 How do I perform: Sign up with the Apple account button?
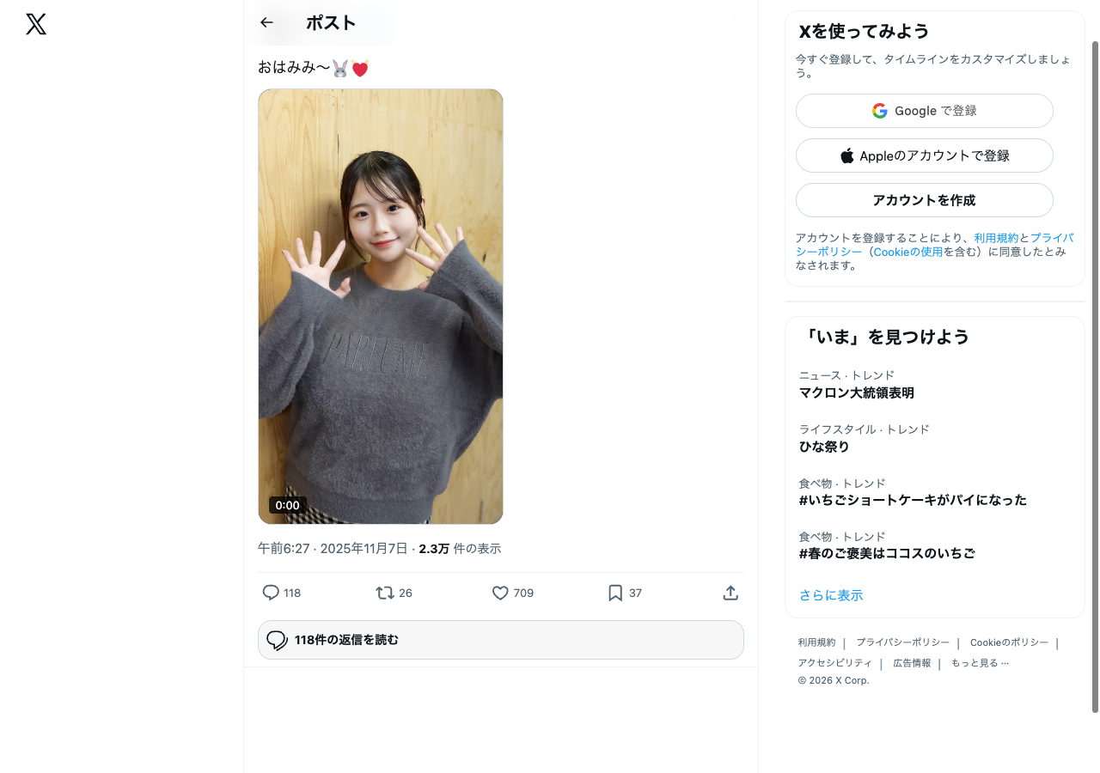[x=925, y=155]
